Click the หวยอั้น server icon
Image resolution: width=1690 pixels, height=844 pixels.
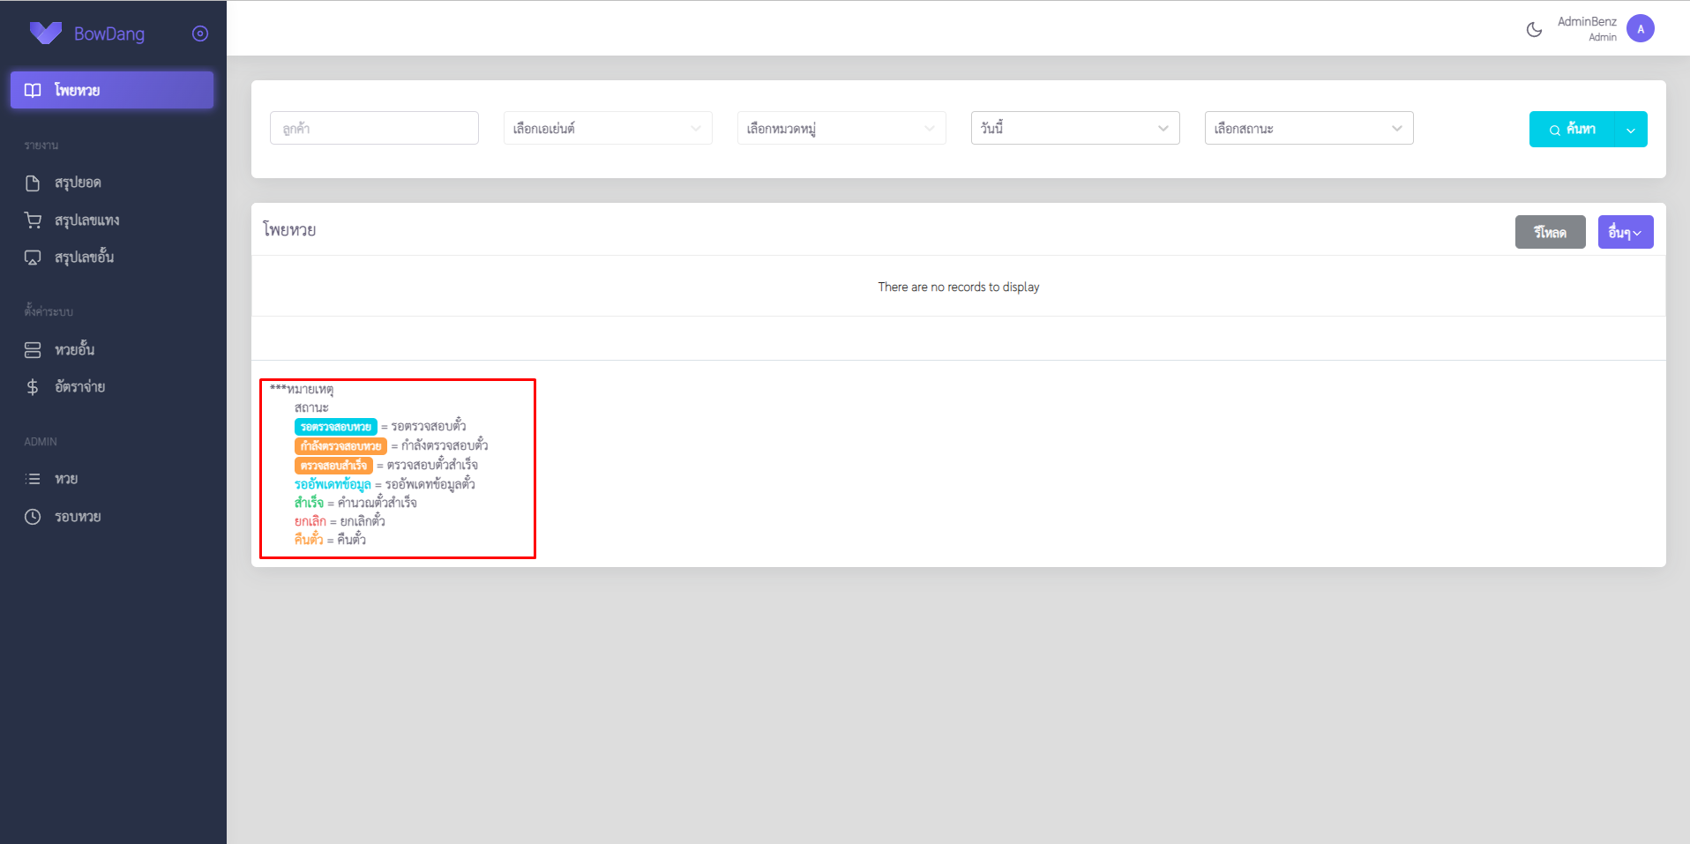click(x=33, y=350)
